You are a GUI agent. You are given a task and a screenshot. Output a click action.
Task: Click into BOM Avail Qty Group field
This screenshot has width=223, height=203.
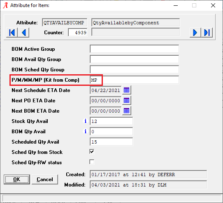[x=135, y=59]
